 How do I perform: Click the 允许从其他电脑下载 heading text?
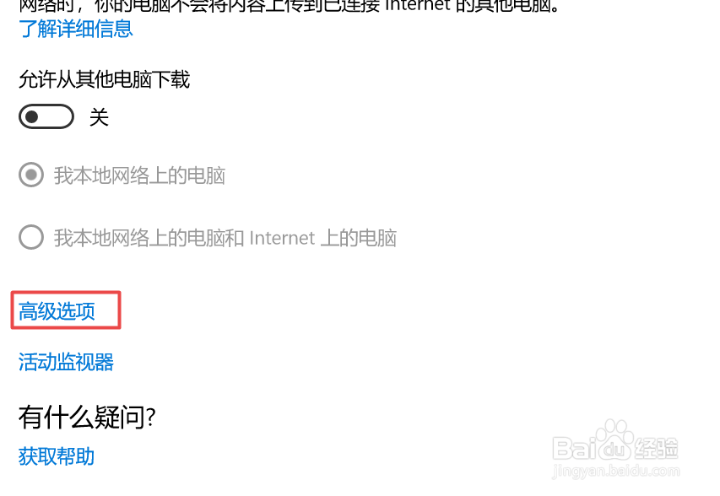click(104, 79)
